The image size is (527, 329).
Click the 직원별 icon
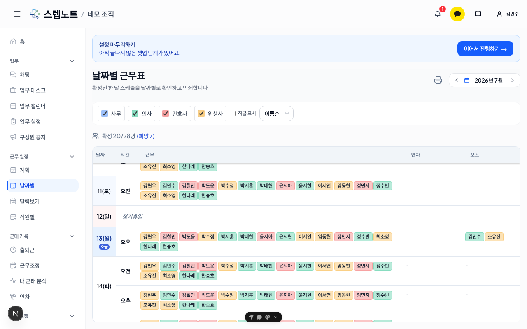[13, 217]
